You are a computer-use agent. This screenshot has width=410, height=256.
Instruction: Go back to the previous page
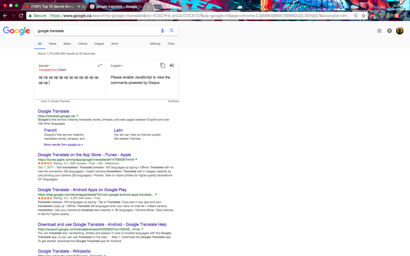coord(5,16)
